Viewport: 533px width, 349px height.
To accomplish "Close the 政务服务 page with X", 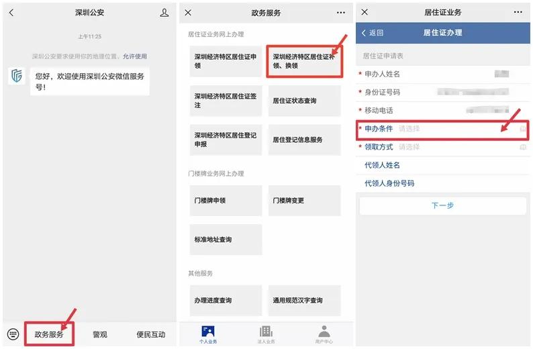I will click(188, 13).
